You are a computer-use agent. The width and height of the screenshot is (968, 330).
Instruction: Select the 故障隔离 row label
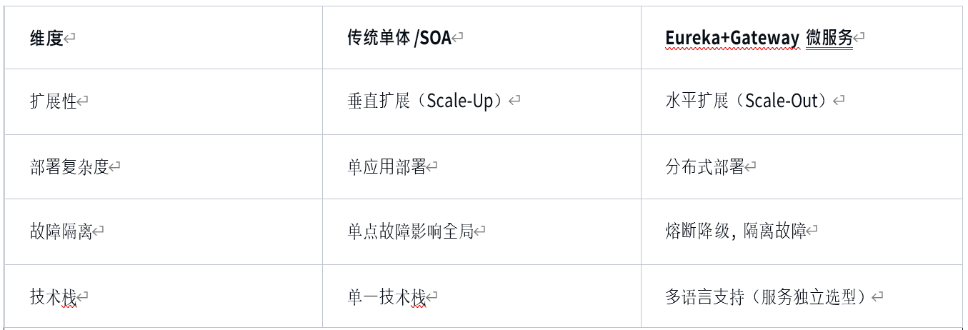[61, 231]
